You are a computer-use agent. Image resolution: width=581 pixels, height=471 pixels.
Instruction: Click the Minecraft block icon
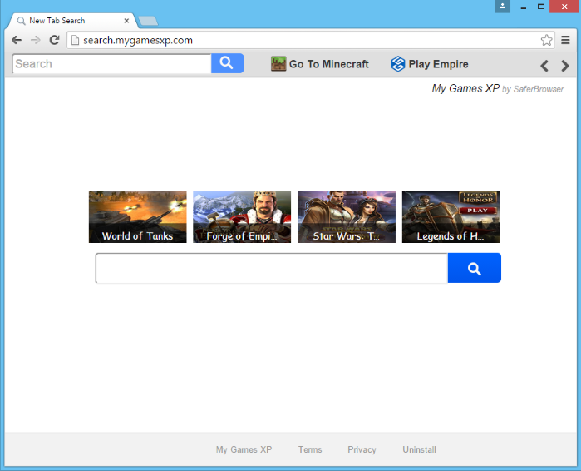278,64
